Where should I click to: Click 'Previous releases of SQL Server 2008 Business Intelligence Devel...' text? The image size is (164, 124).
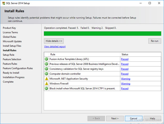pyautogui.click(x=84, y=64)
